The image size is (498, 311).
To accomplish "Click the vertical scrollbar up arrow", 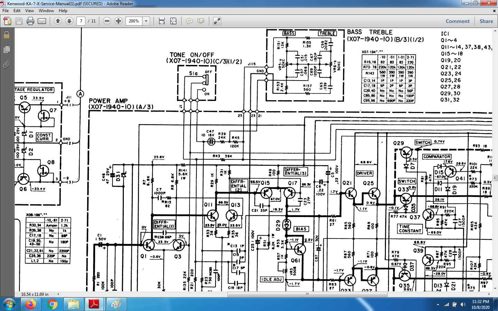I will (495, 31).
